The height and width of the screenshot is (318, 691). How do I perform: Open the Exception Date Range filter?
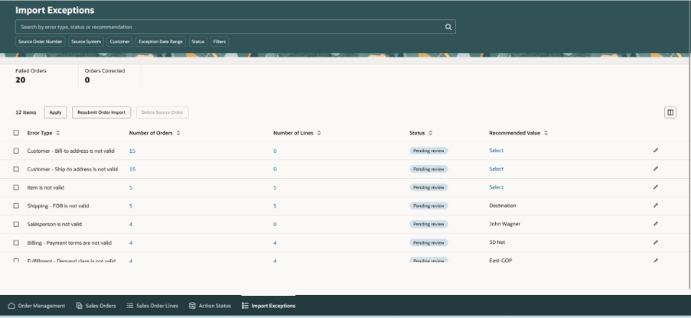[161, 41]
